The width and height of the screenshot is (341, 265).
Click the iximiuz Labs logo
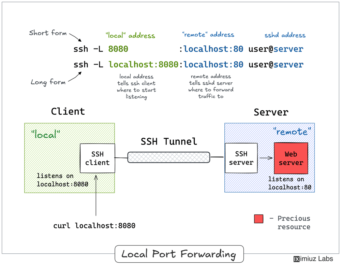coord(313,259)
